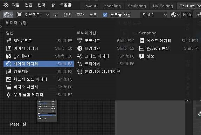Expand the 오브젝트 shader type dropdown
Image resolution: width=201 pixels, height=135 pixels.
(33, 15)
